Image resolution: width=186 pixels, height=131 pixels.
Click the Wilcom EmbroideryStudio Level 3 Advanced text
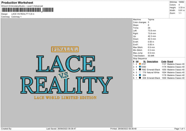click(22, 6)
